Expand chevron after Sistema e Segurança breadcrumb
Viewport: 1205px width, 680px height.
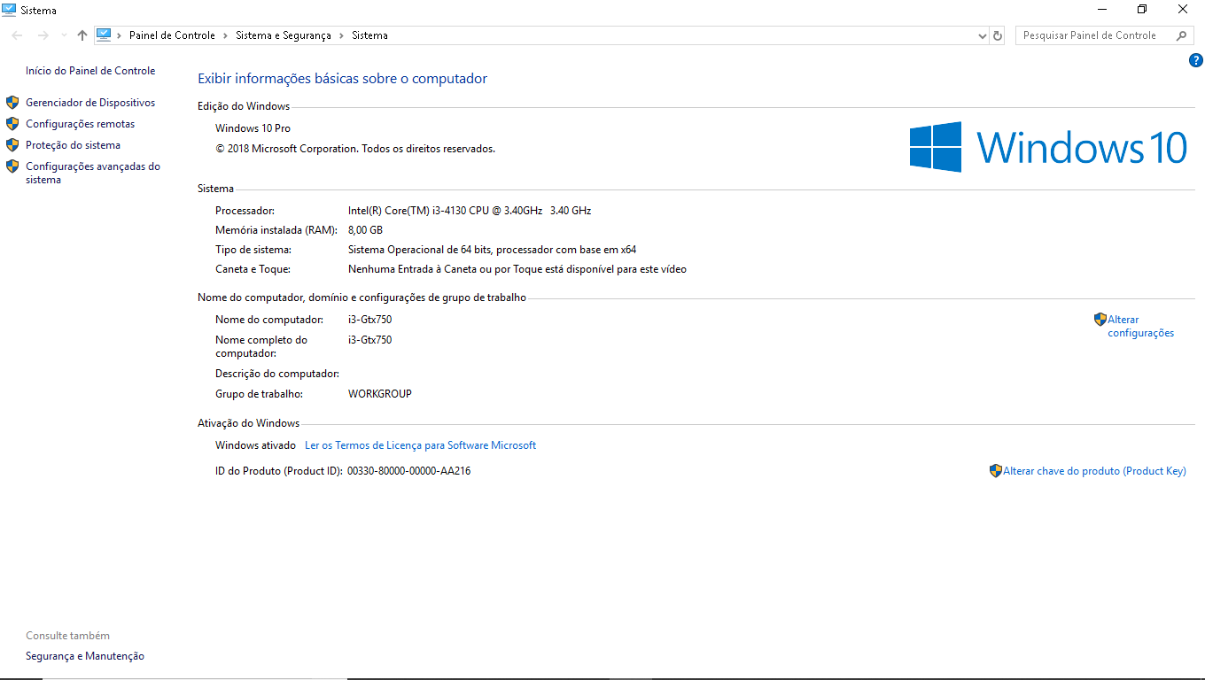(341, 35)
